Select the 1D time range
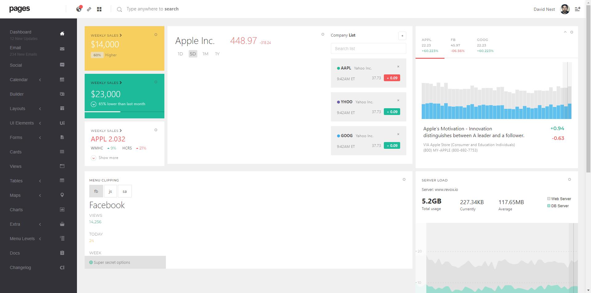This screenshot has height=293, width=591. (180, 54)
